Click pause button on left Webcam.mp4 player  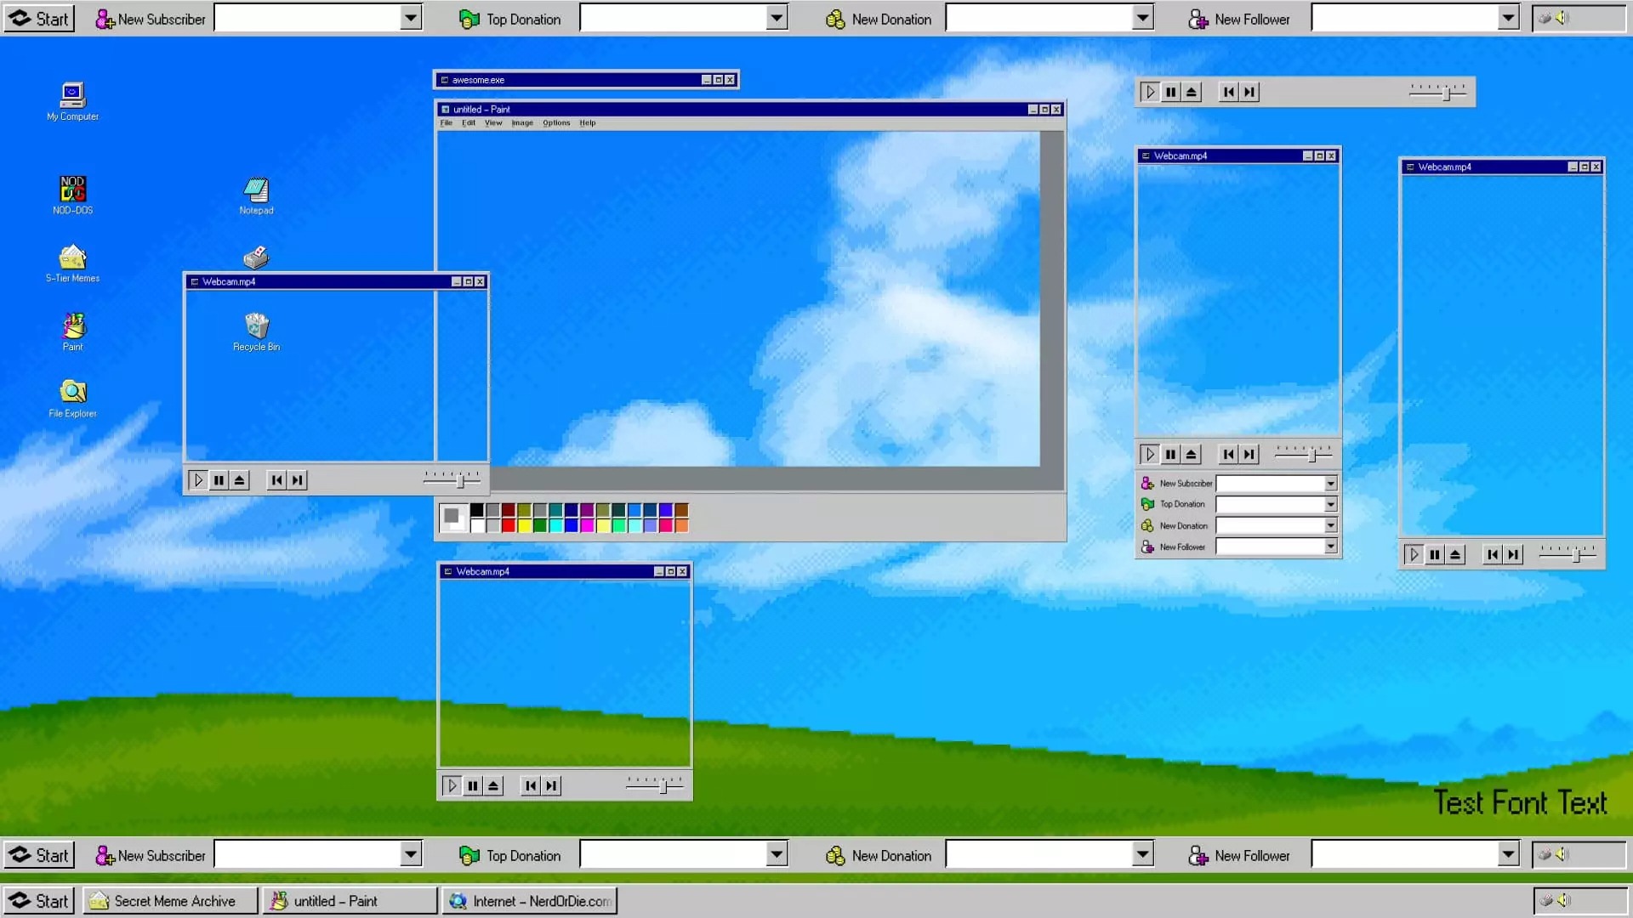pyautogui.click(x=219, y=479)
